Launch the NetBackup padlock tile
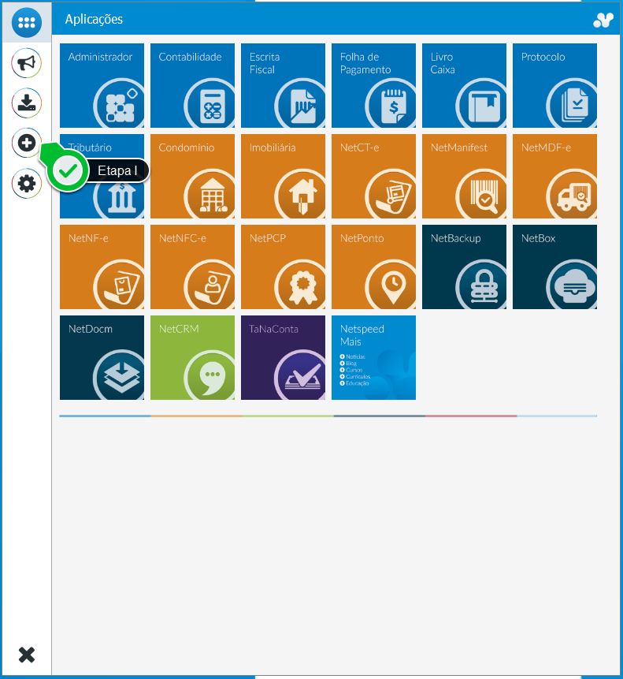Screen dimensions: 623x679 click(465, 267)
